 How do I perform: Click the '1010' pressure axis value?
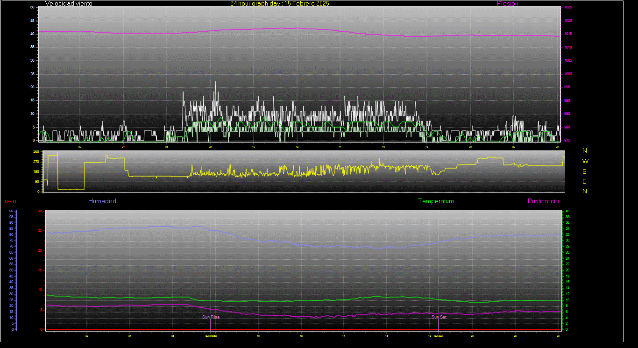(x=568, y=48)
